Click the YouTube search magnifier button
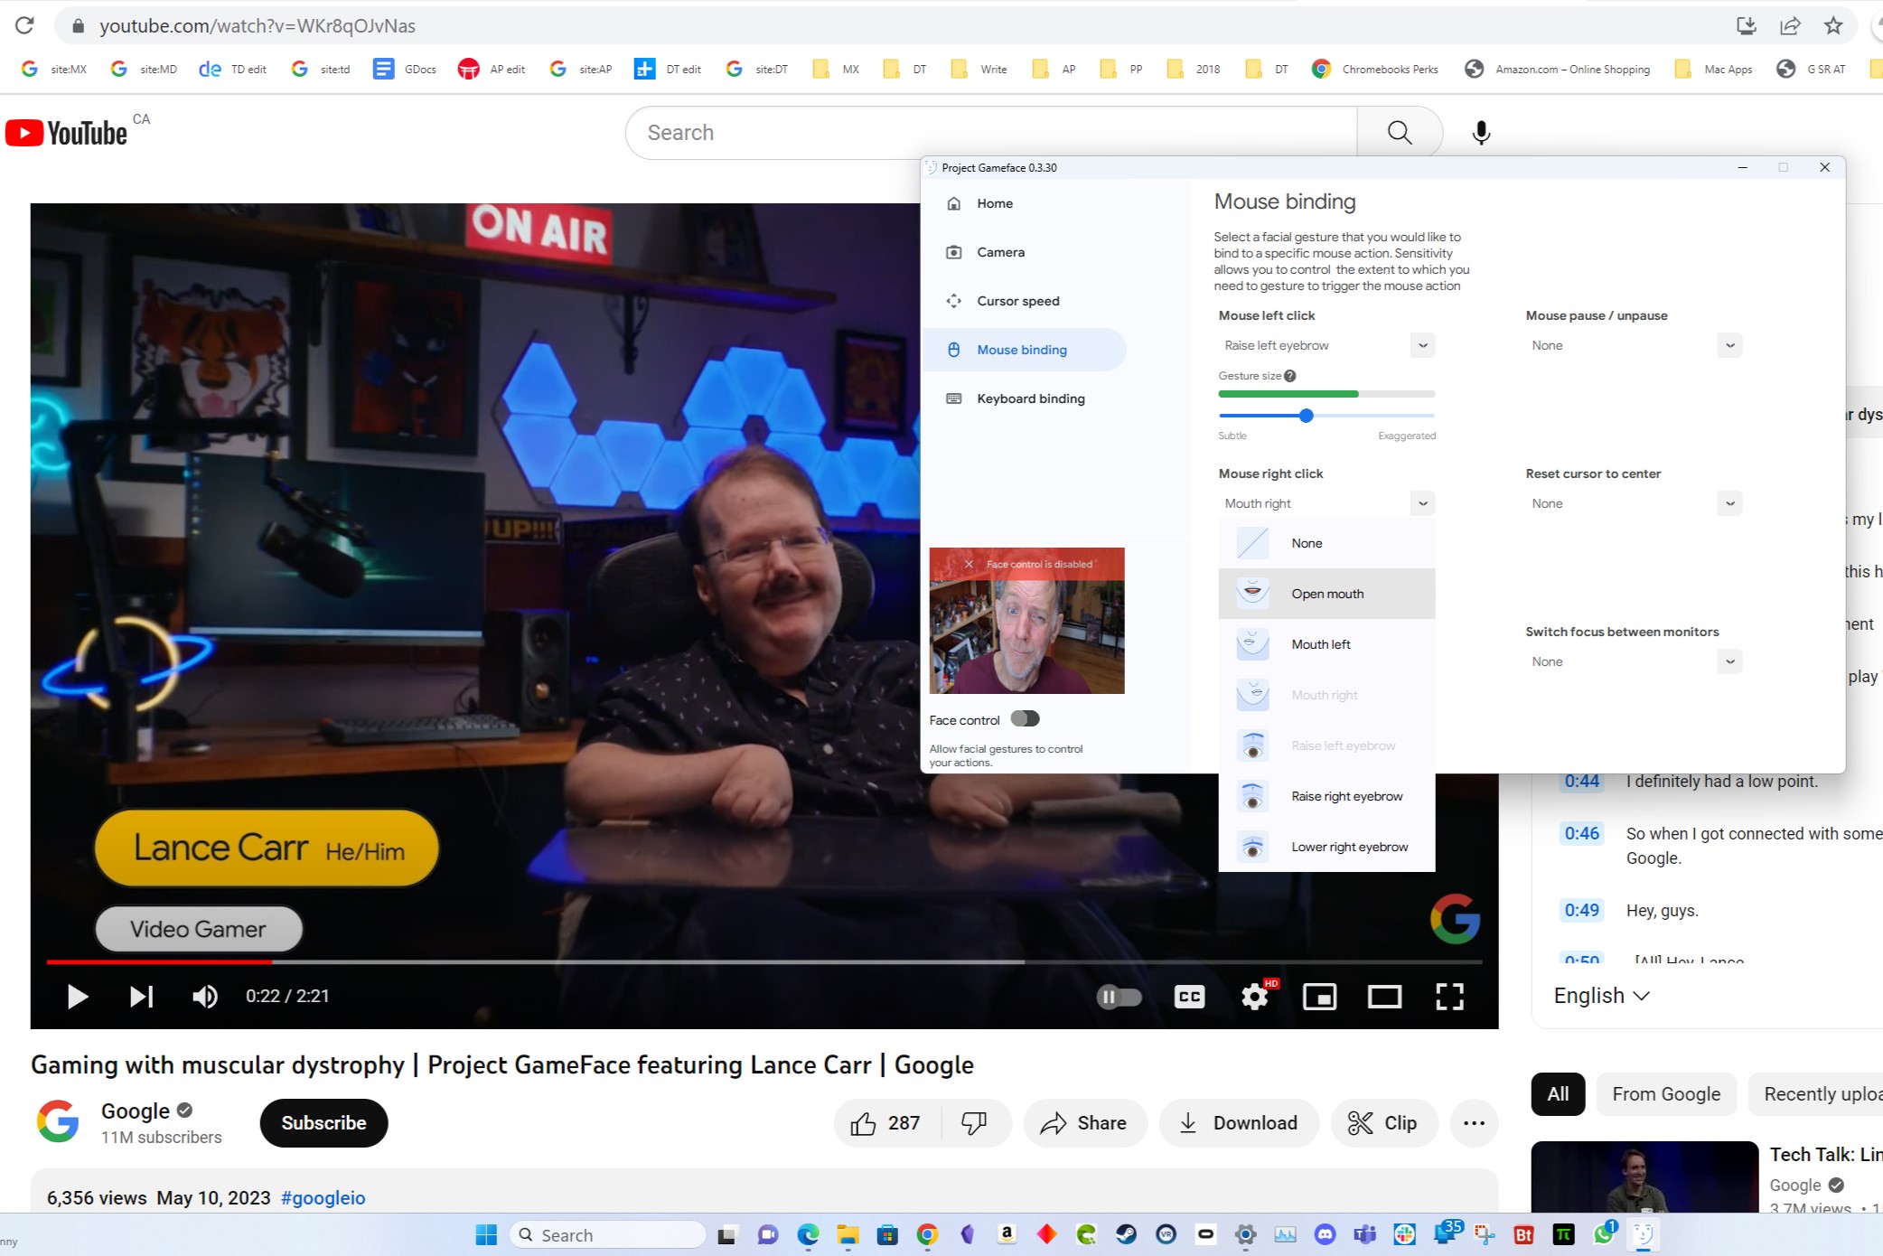 pos(1400,133)
